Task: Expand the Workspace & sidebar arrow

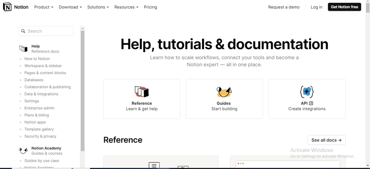Action: tap(21, 66)
